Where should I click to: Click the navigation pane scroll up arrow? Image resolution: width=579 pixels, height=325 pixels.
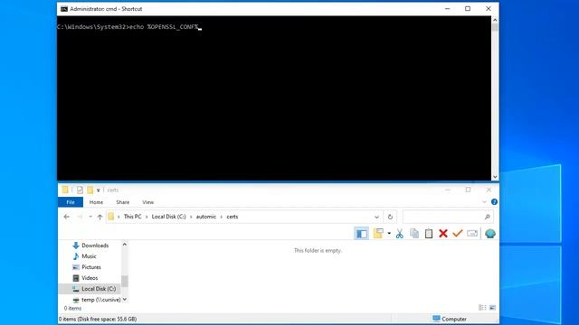tap(125, 245)
